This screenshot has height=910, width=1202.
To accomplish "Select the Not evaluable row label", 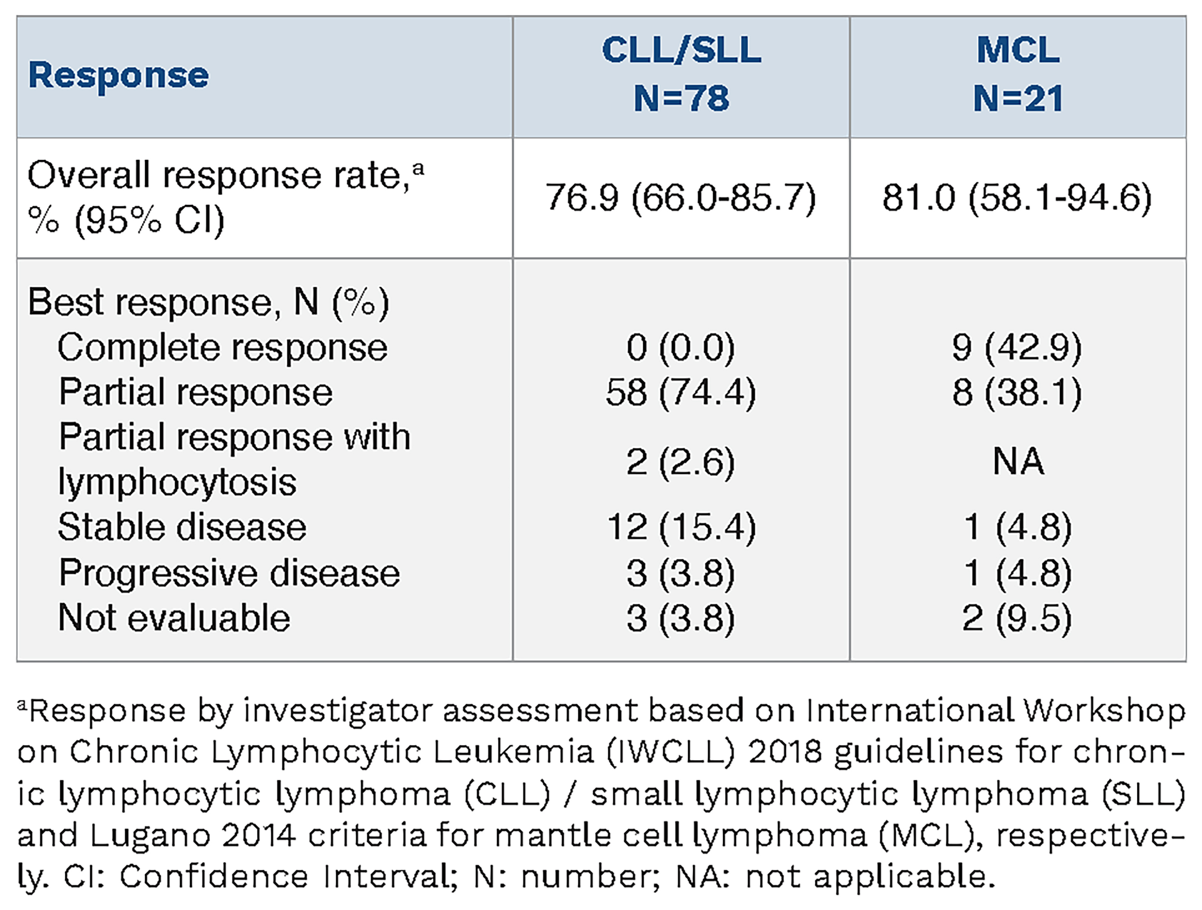I will tap(174, 618).
